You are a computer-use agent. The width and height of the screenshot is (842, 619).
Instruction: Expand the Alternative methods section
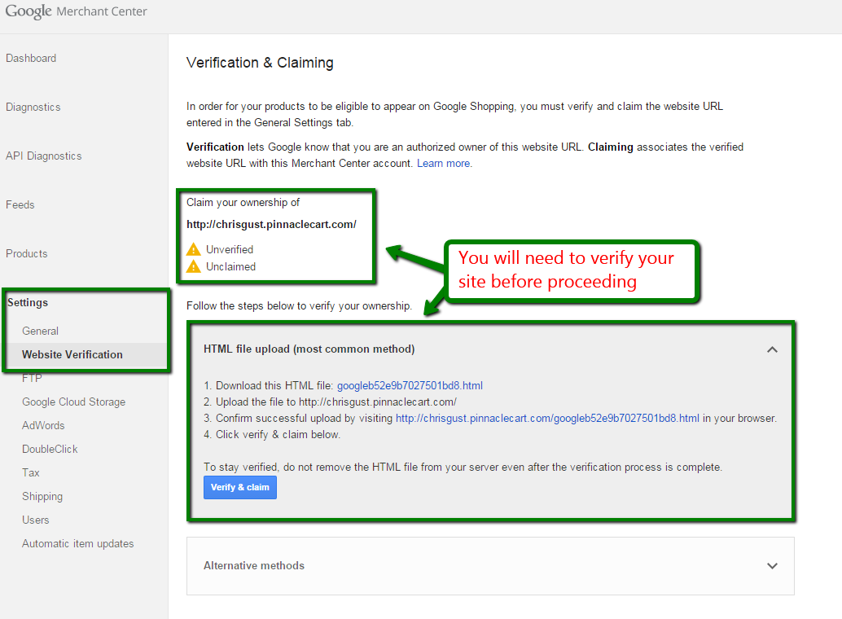tap(772, 566)
